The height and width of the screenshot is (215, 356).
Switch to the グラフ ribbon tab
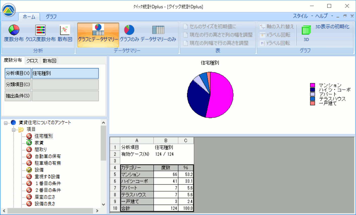[51, 17]
